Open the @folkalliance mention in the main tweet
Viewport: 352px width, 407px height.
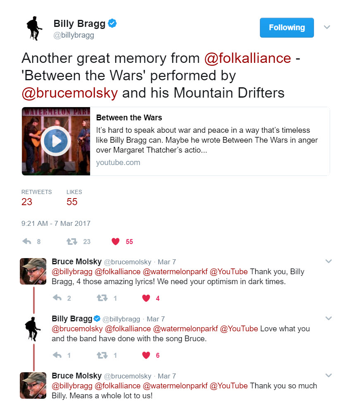[x=248, y=58]
